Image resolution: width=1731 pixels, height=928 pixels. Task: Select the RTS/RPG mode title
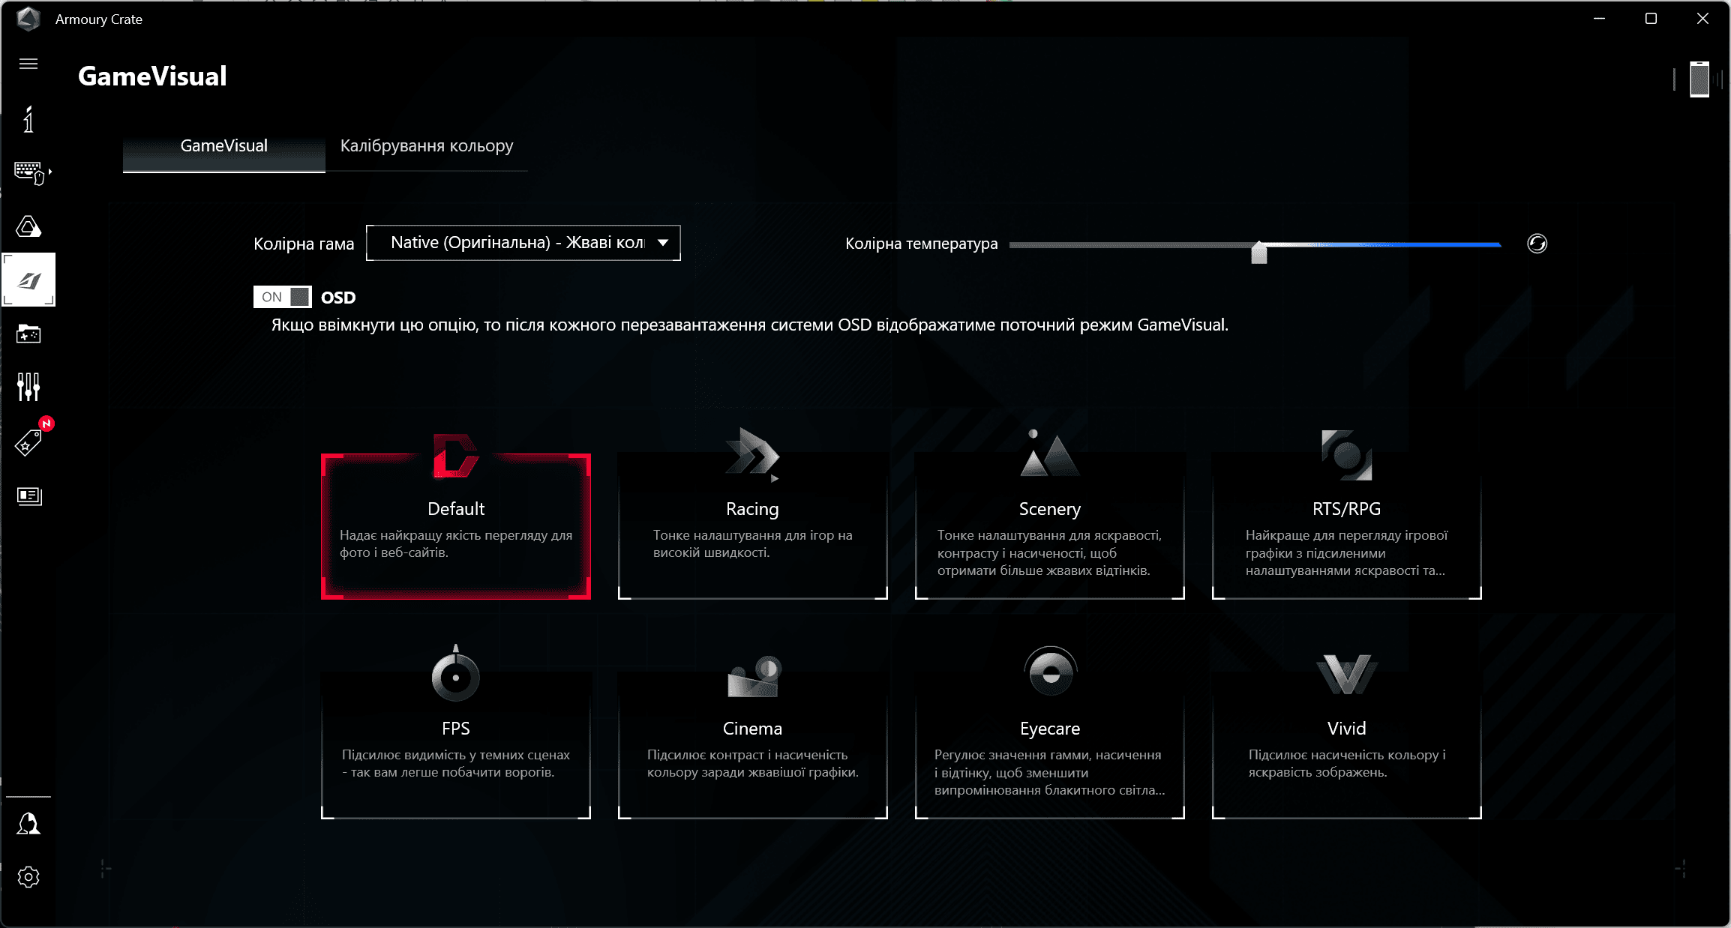(x=1346, y=509)
